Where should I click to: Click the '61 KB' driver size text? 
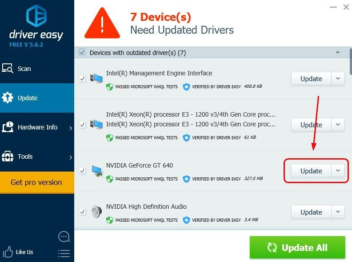coord(250,137)
